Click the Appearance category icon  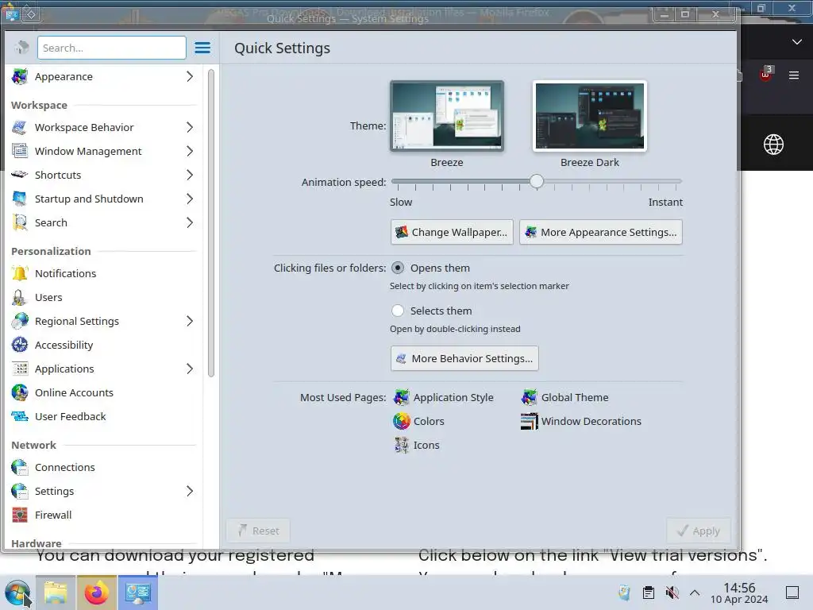(x=20, y=77)
